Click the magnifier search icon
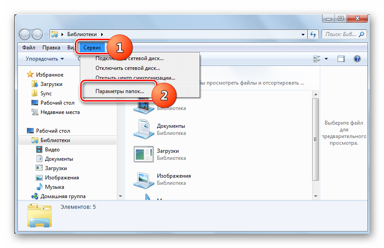Image resolution: width=384 pixels, height=248 pixels. [361, 34]
